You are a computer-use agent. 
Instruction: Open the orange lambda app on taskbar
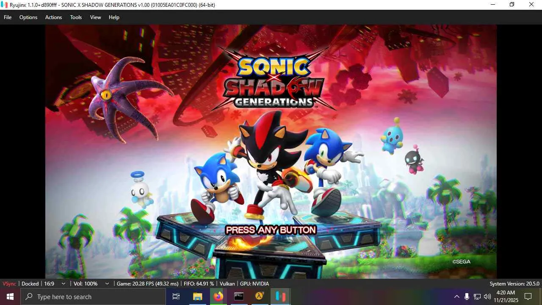[x=260, y=297]
